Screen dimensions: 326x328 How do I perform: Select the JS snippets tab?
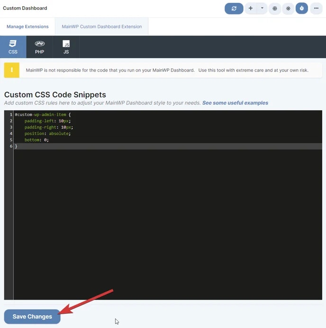coord(66,47)
